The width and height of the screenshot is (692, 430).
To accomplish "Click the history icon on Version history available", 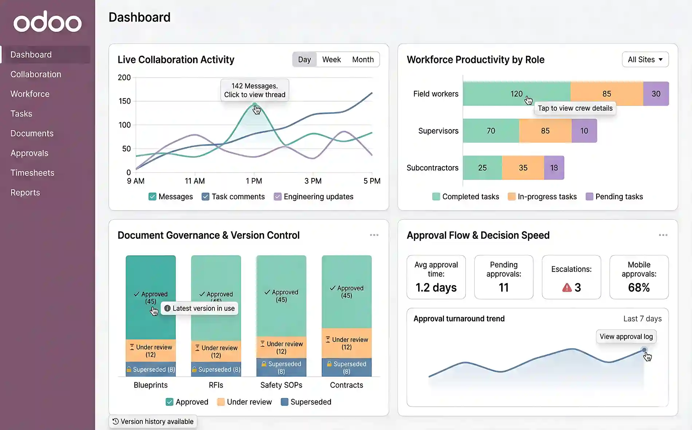I will point(116,421).
